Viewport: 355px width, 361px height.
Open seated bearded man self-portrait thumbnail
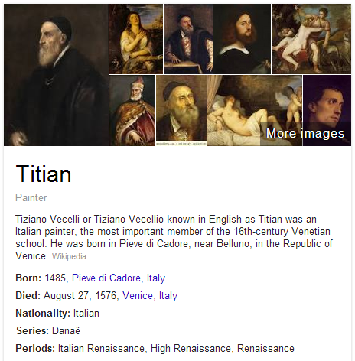click(188, 39)
